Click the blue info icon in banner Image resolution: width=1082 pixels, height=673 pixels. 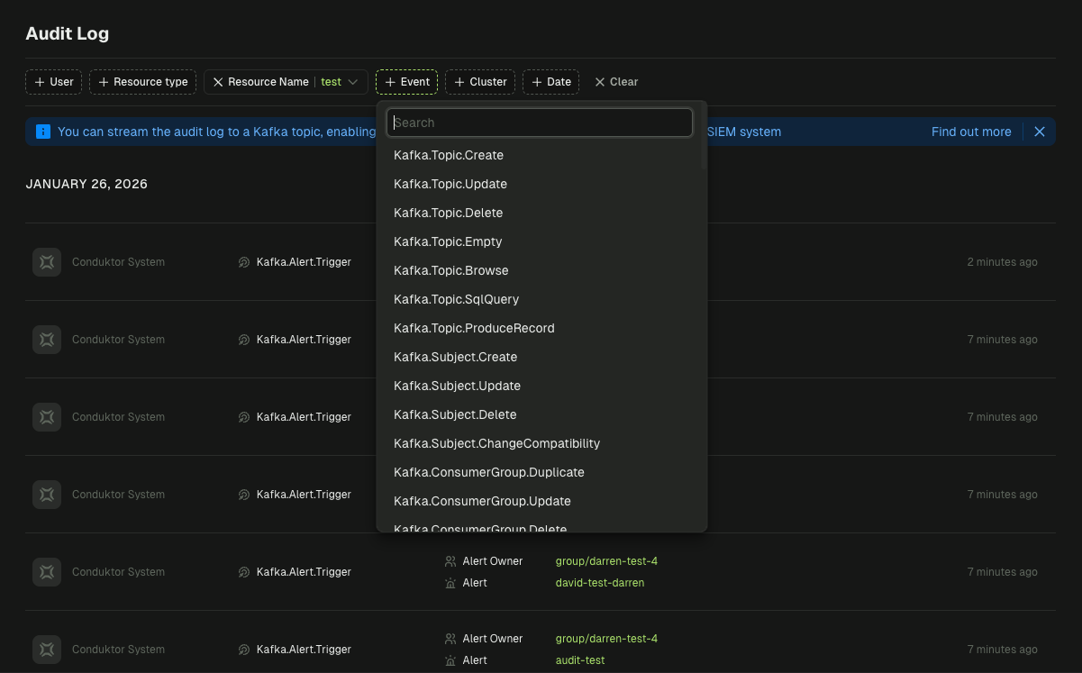point(43,132)
